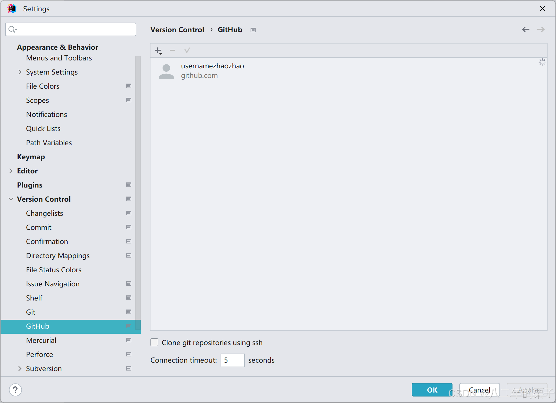Close the Settings dialog
The image size is (556, 403).
(542, 8)
